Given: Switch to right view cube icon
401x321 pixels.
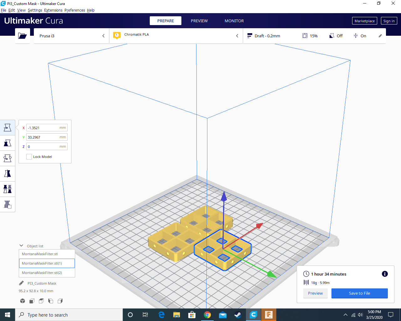Looking at the screenshot, I should click(x=60, y=301).
